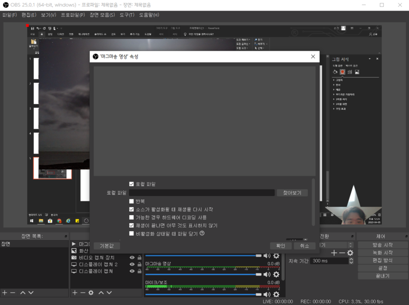Confirm dialog with 확인 button
Screen dimensions: 409x305
[x=280, y=246]
